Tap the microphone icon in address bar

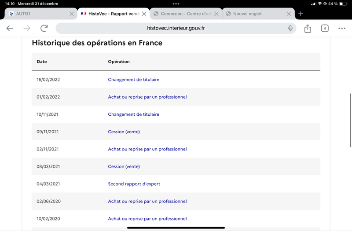(x=290, y=28)
